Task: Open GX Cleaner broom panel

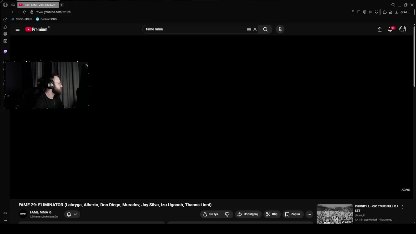Action: [x=5, y=27]
